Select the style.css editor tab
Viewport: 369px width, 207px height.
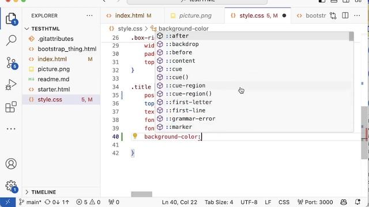tap(258, 16)
